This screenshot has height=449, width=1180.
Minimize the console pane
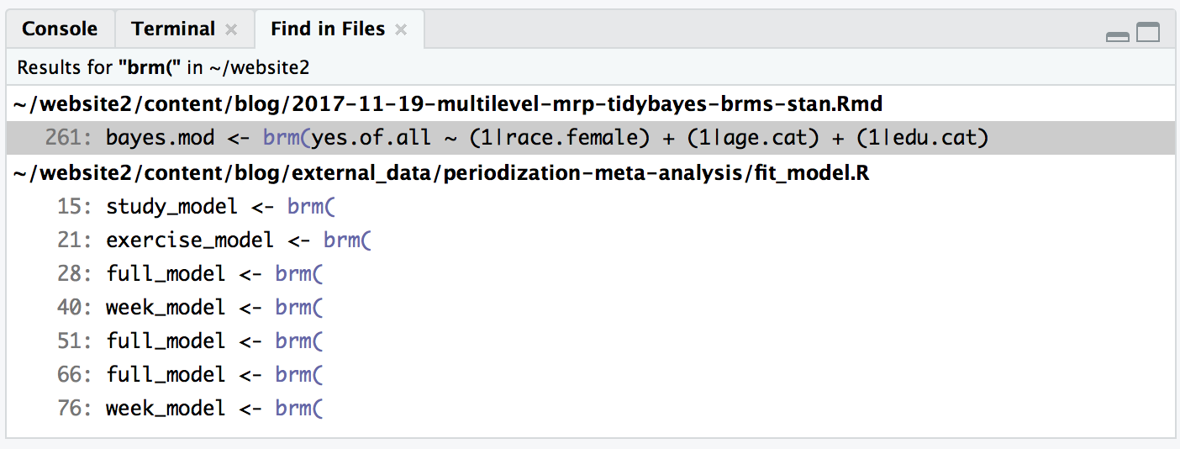coord(1118,34)
